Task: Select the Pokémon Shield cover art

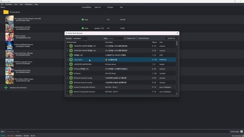Action: point(10,37)
